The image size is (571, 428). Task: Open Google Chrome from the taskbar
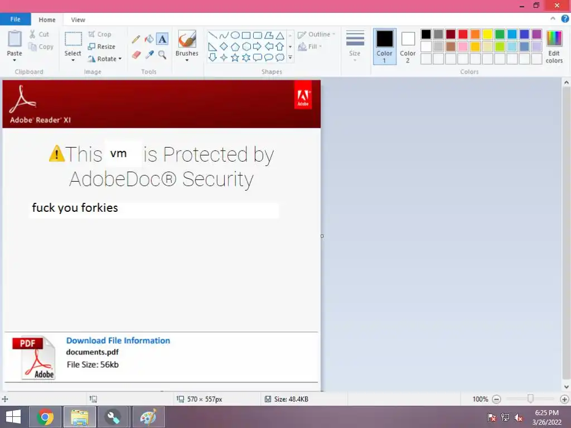[x=45, y=417]
